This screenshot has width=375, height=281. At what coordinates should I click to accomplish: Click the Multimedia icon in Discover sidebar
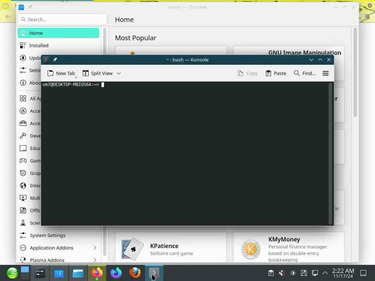(x=23, y=198)
